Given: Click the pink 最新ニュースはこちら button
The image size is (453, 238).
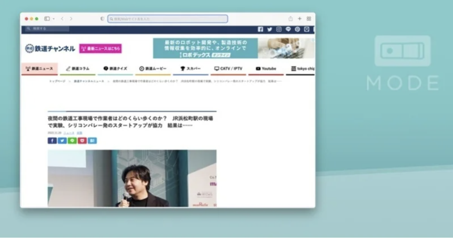Looking at the screenshot, I should [x=100, y=49].
